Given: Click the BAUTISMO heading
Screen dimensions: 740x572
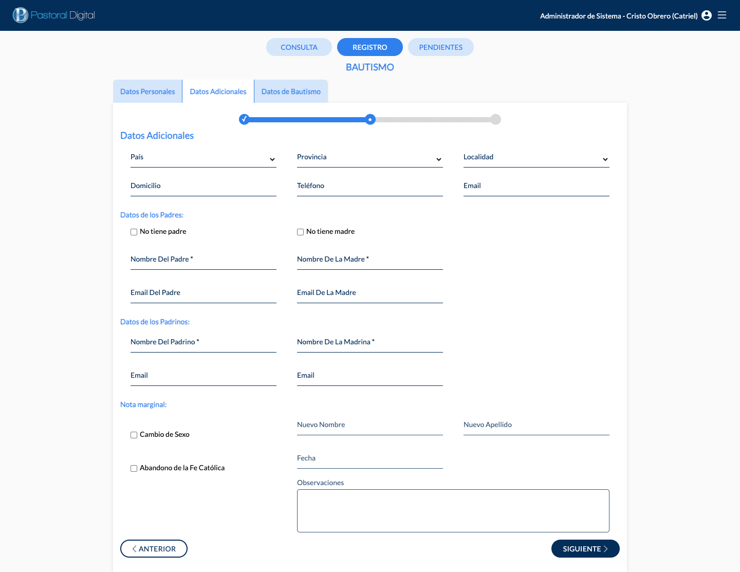Looking at the screenshot, I should (370, 67).
